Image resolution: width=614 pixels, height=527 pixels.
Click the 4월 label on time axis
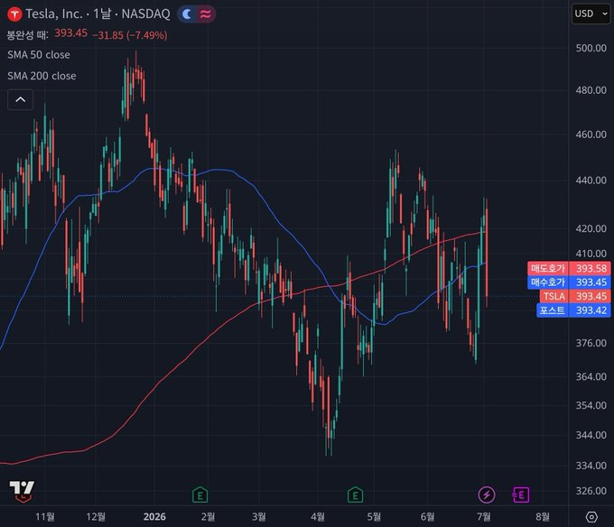click(x=318, y=517)
